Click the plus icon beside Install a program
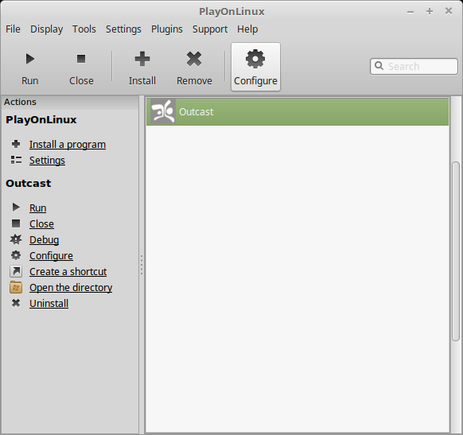This screenshot has height=435, width=463. pos(16,144)
